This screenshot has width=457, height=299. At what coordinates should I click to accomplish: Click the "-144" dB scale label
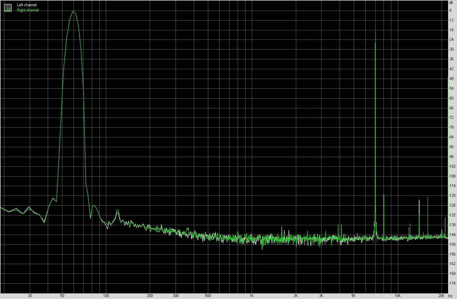click(452, 234)
